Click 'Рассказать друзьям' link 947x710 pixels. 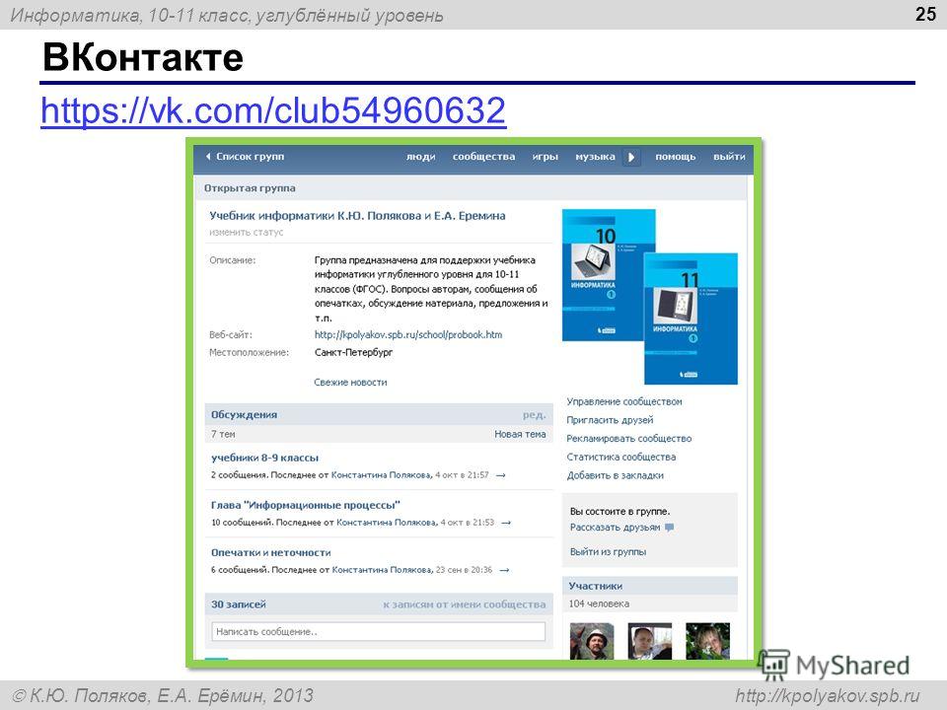pos(616,527)
